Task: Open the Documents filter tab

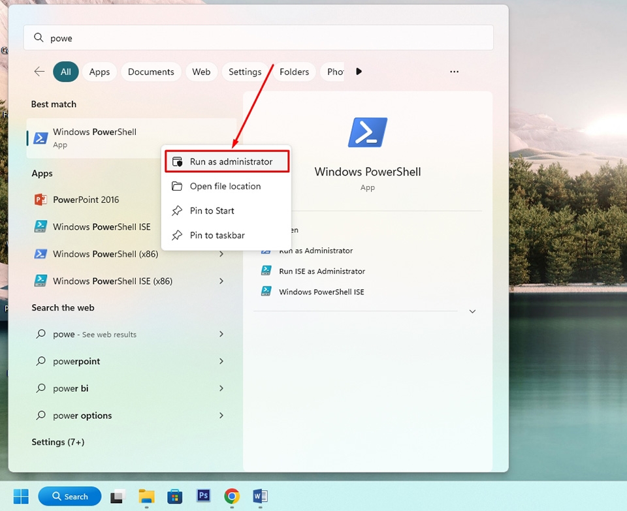Action: pyautogui.click(x=151, y=72)
